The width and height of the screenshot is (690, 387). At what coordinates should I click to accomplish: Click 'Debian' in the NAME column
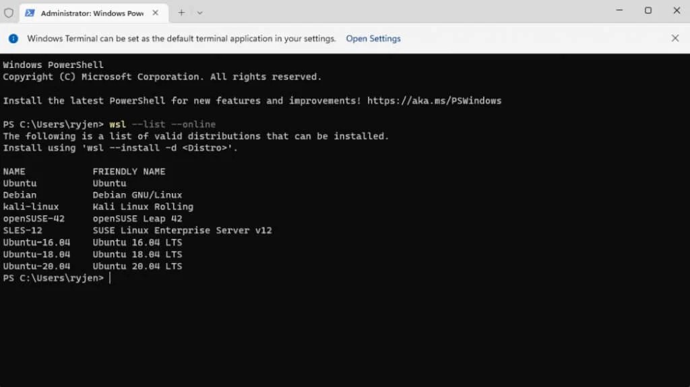point(20,195)
